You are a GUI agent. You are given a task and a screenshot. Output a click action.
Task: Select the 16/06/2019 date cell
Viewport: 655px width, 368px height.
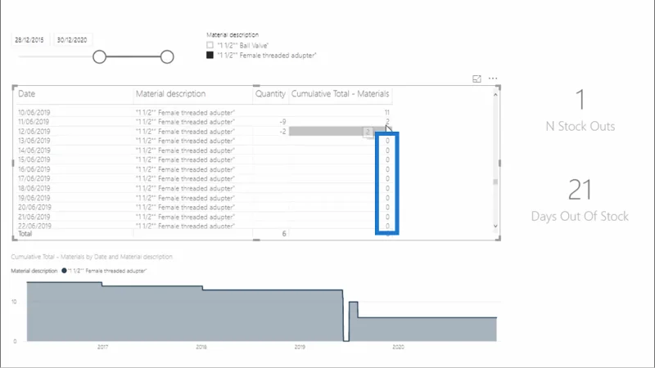[x=34, y=169]
